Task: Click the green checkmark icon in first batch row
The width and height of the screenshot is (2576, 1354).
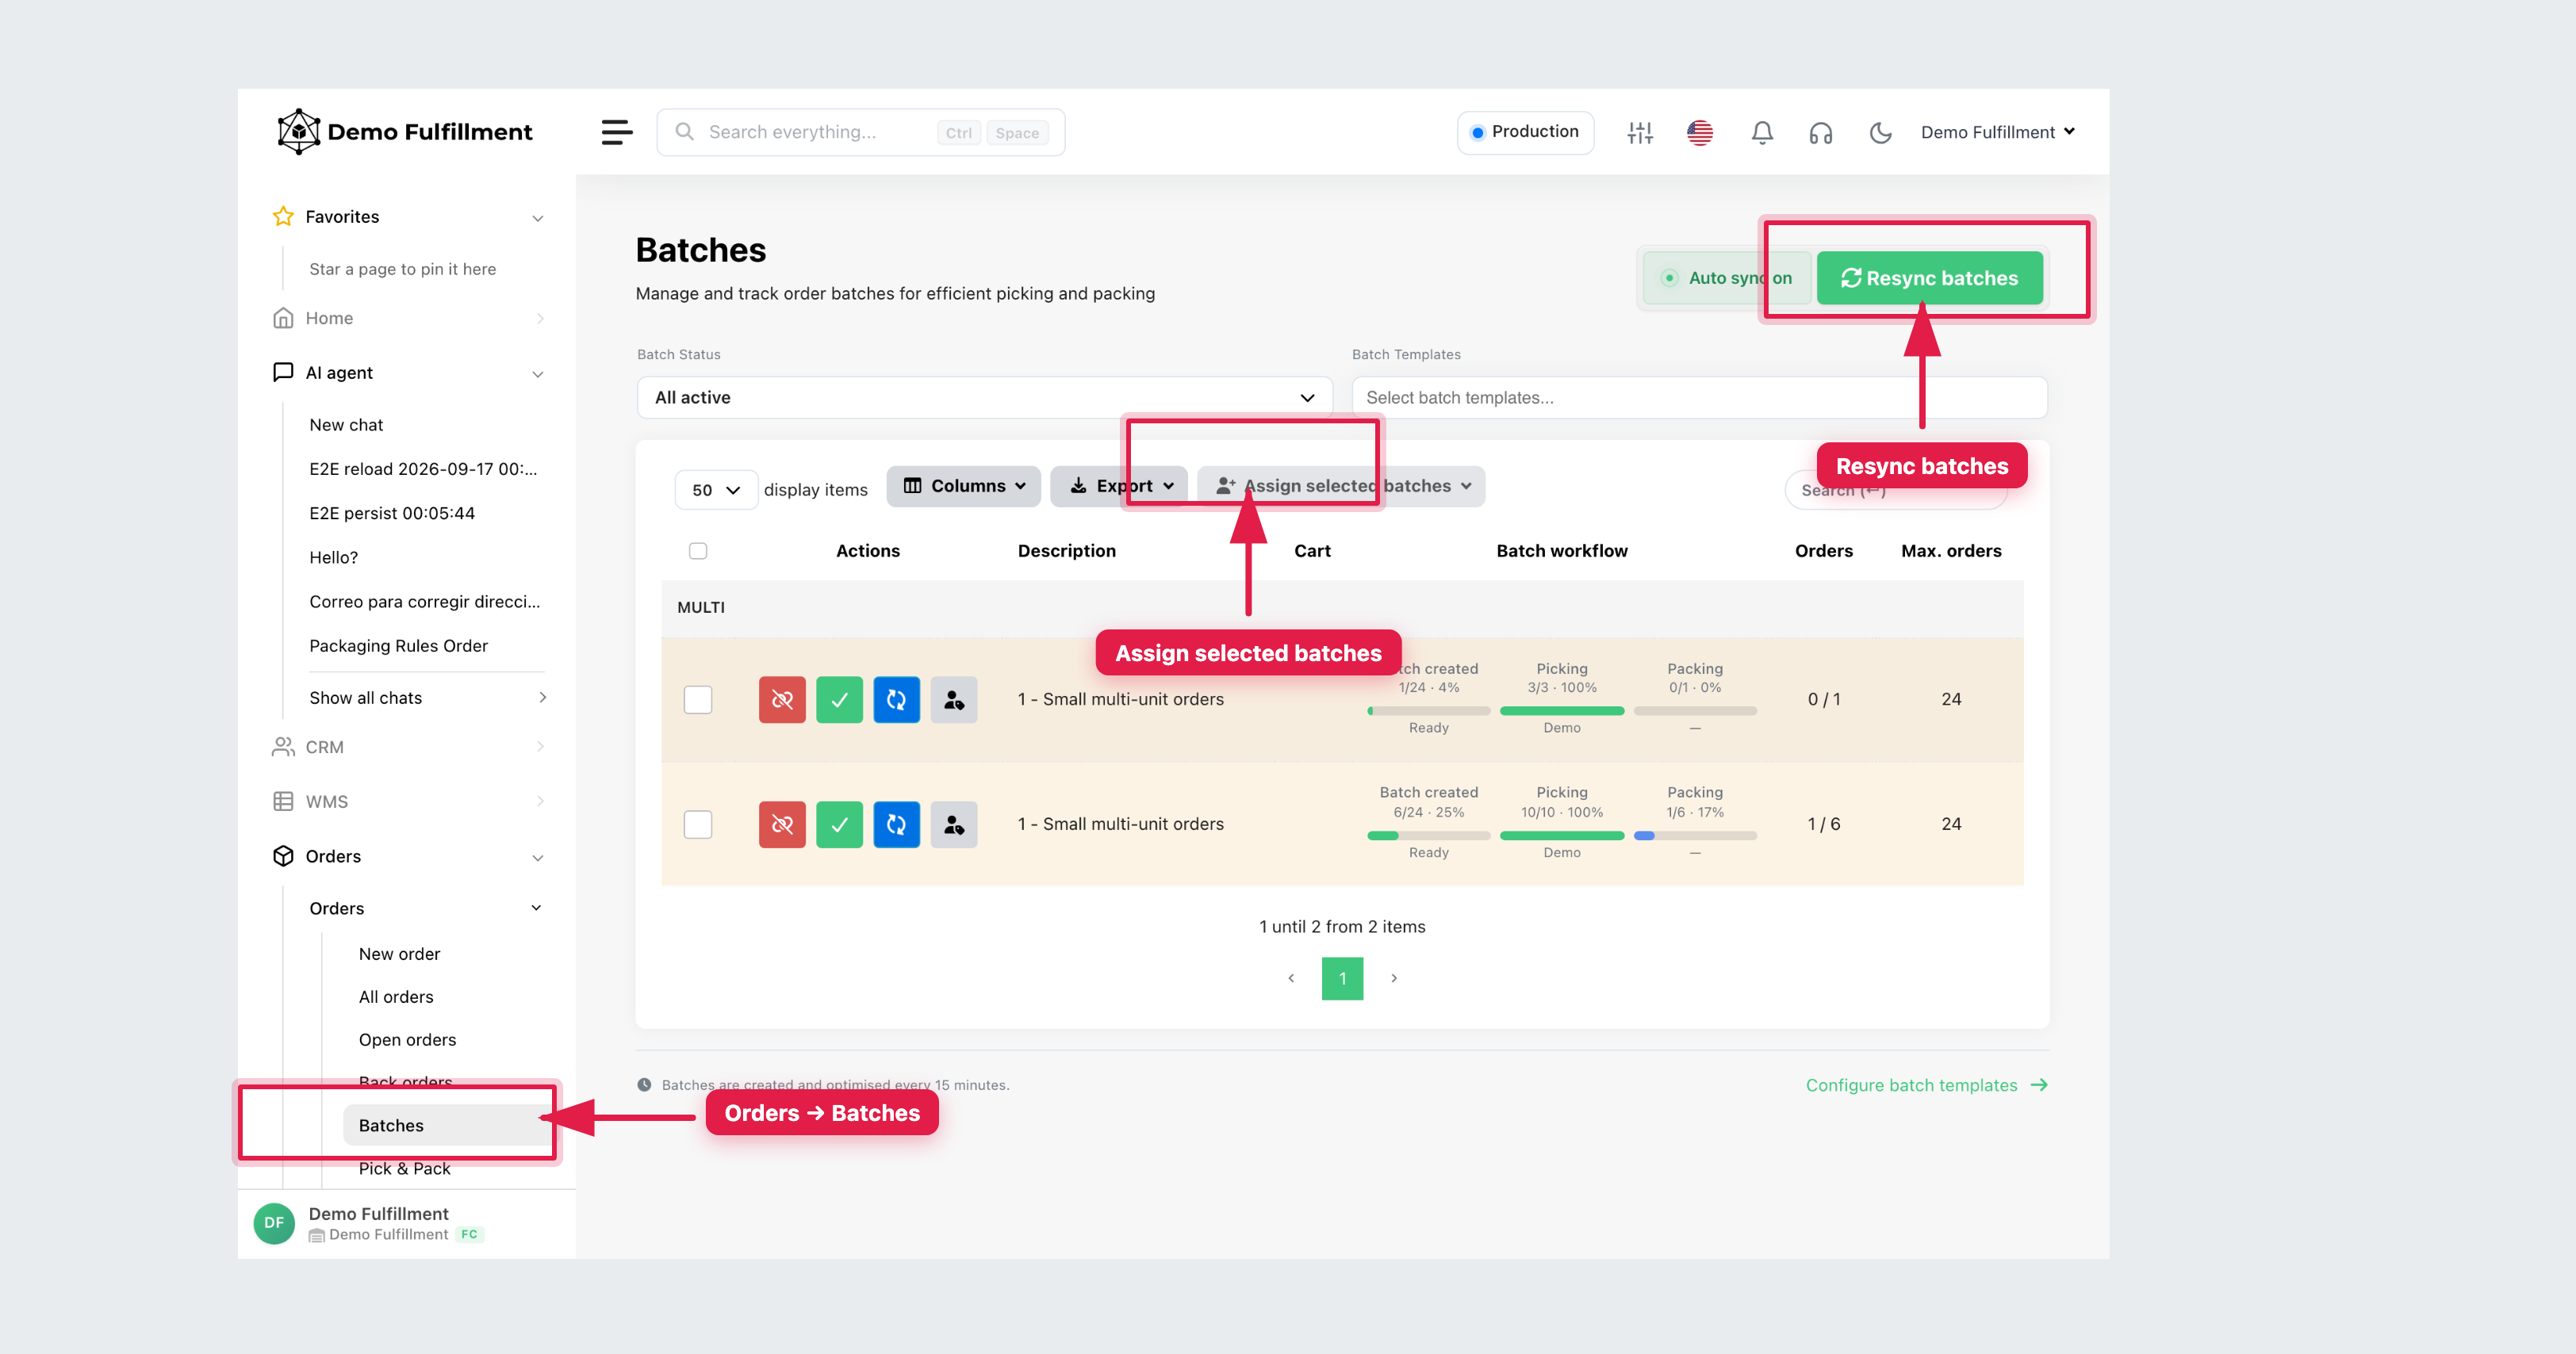Action: [x=839, y=699]
